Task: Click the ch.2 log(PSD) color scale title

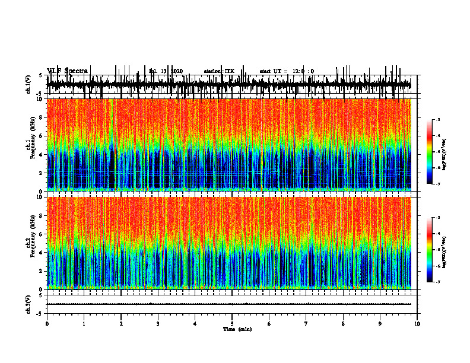Action: click(444, 251)
